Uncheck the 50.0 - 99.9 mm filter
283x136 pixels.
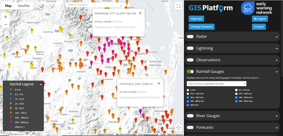[188, 97]
